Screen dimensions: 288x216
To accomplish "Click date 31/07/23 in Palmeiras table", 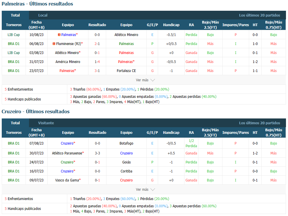I will 36,62.
